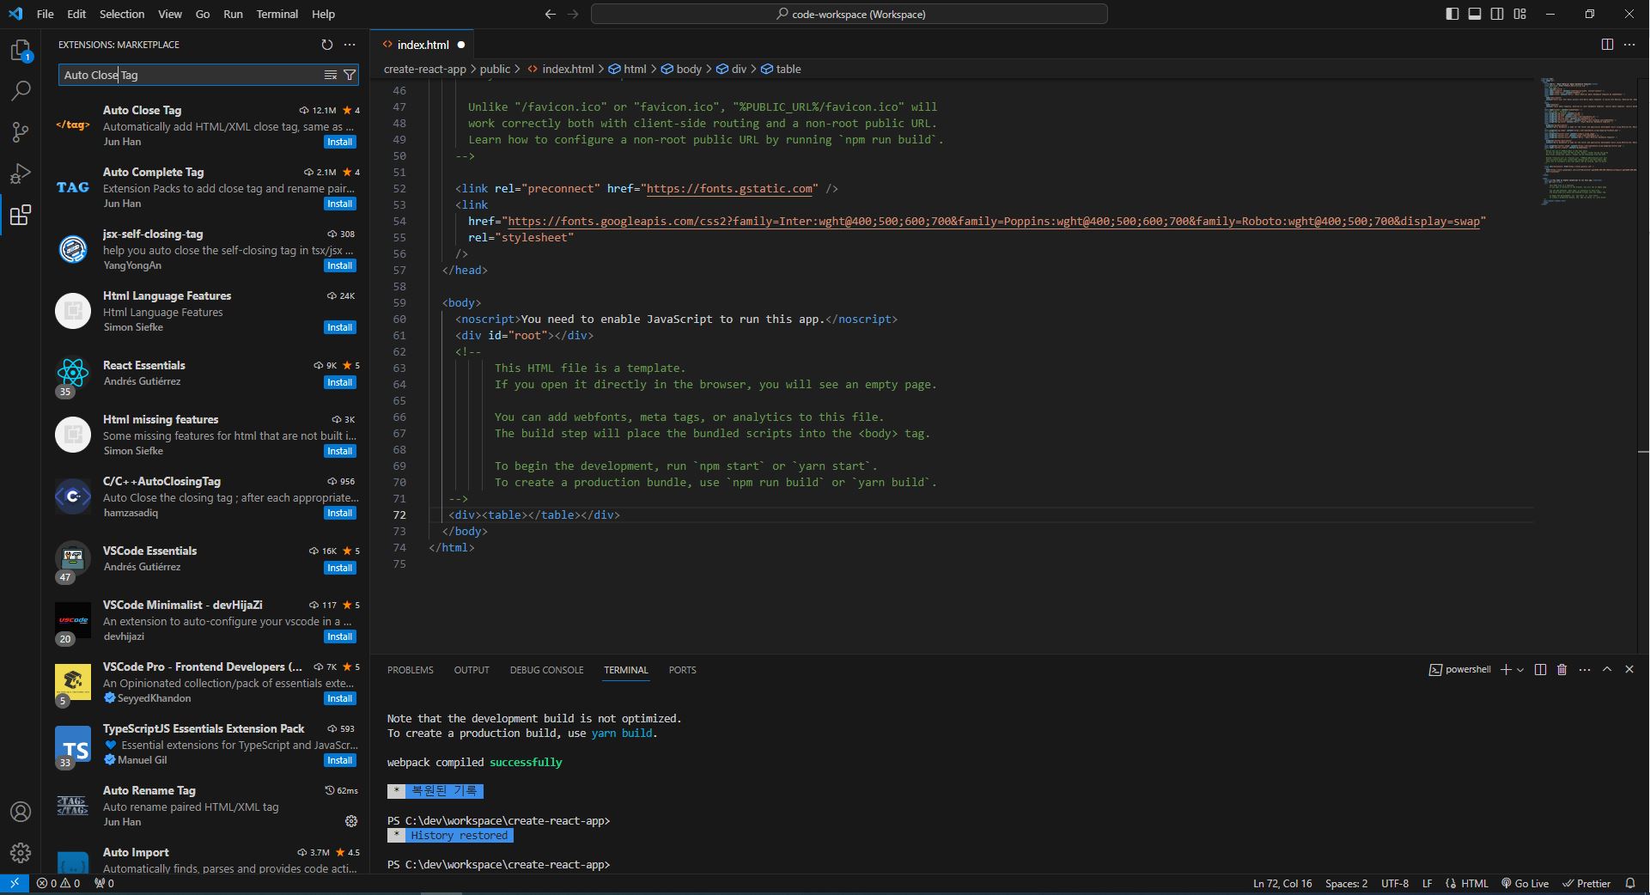
Task: Click Prettier status bar item
Action: pos(1586,883)
